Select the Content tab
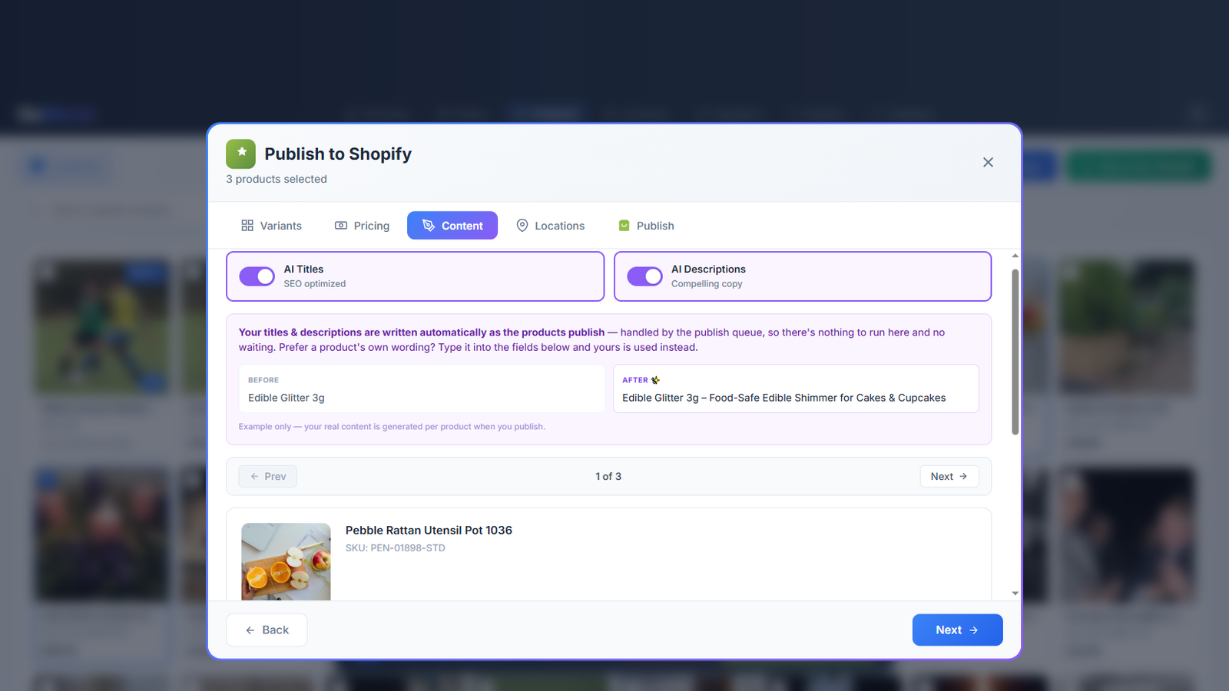Image resolution: width=1229 pixels, height=691 pixels. [452, 226]
